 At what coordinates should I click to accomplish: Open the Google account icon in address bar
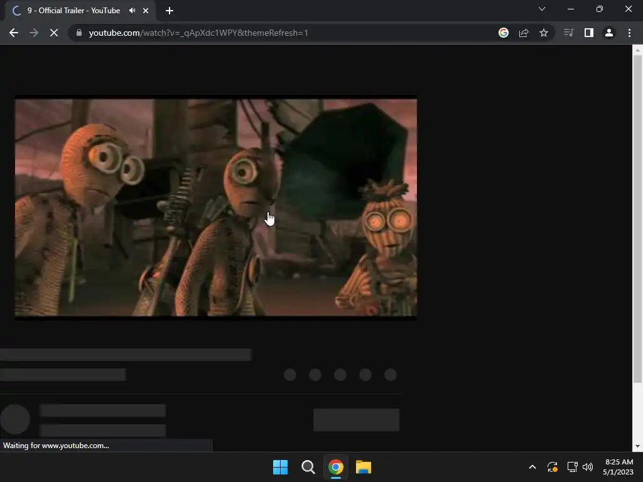click(504, 33)
